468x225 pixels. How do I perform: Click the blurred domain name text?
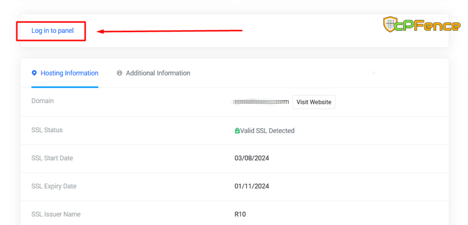click(261, 102)
